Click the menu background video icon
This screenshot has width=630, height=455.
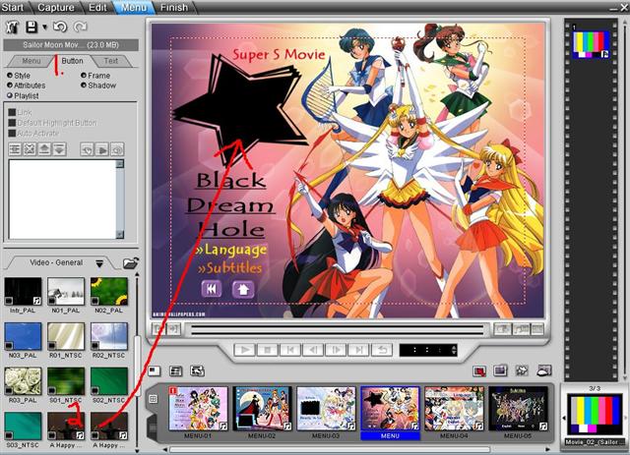click(501, 370)
